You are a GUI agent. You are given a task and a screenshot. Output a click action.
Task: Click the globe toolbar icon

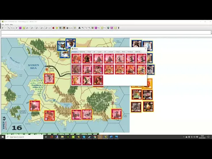point(108,28)
